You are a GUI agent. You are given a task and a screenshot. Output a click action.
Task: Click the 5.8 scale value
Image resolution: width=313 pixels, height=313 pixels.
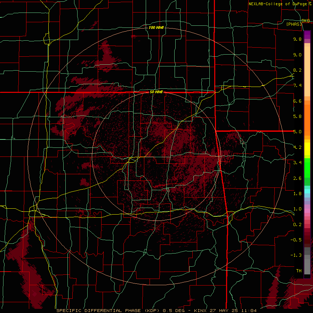297,117
